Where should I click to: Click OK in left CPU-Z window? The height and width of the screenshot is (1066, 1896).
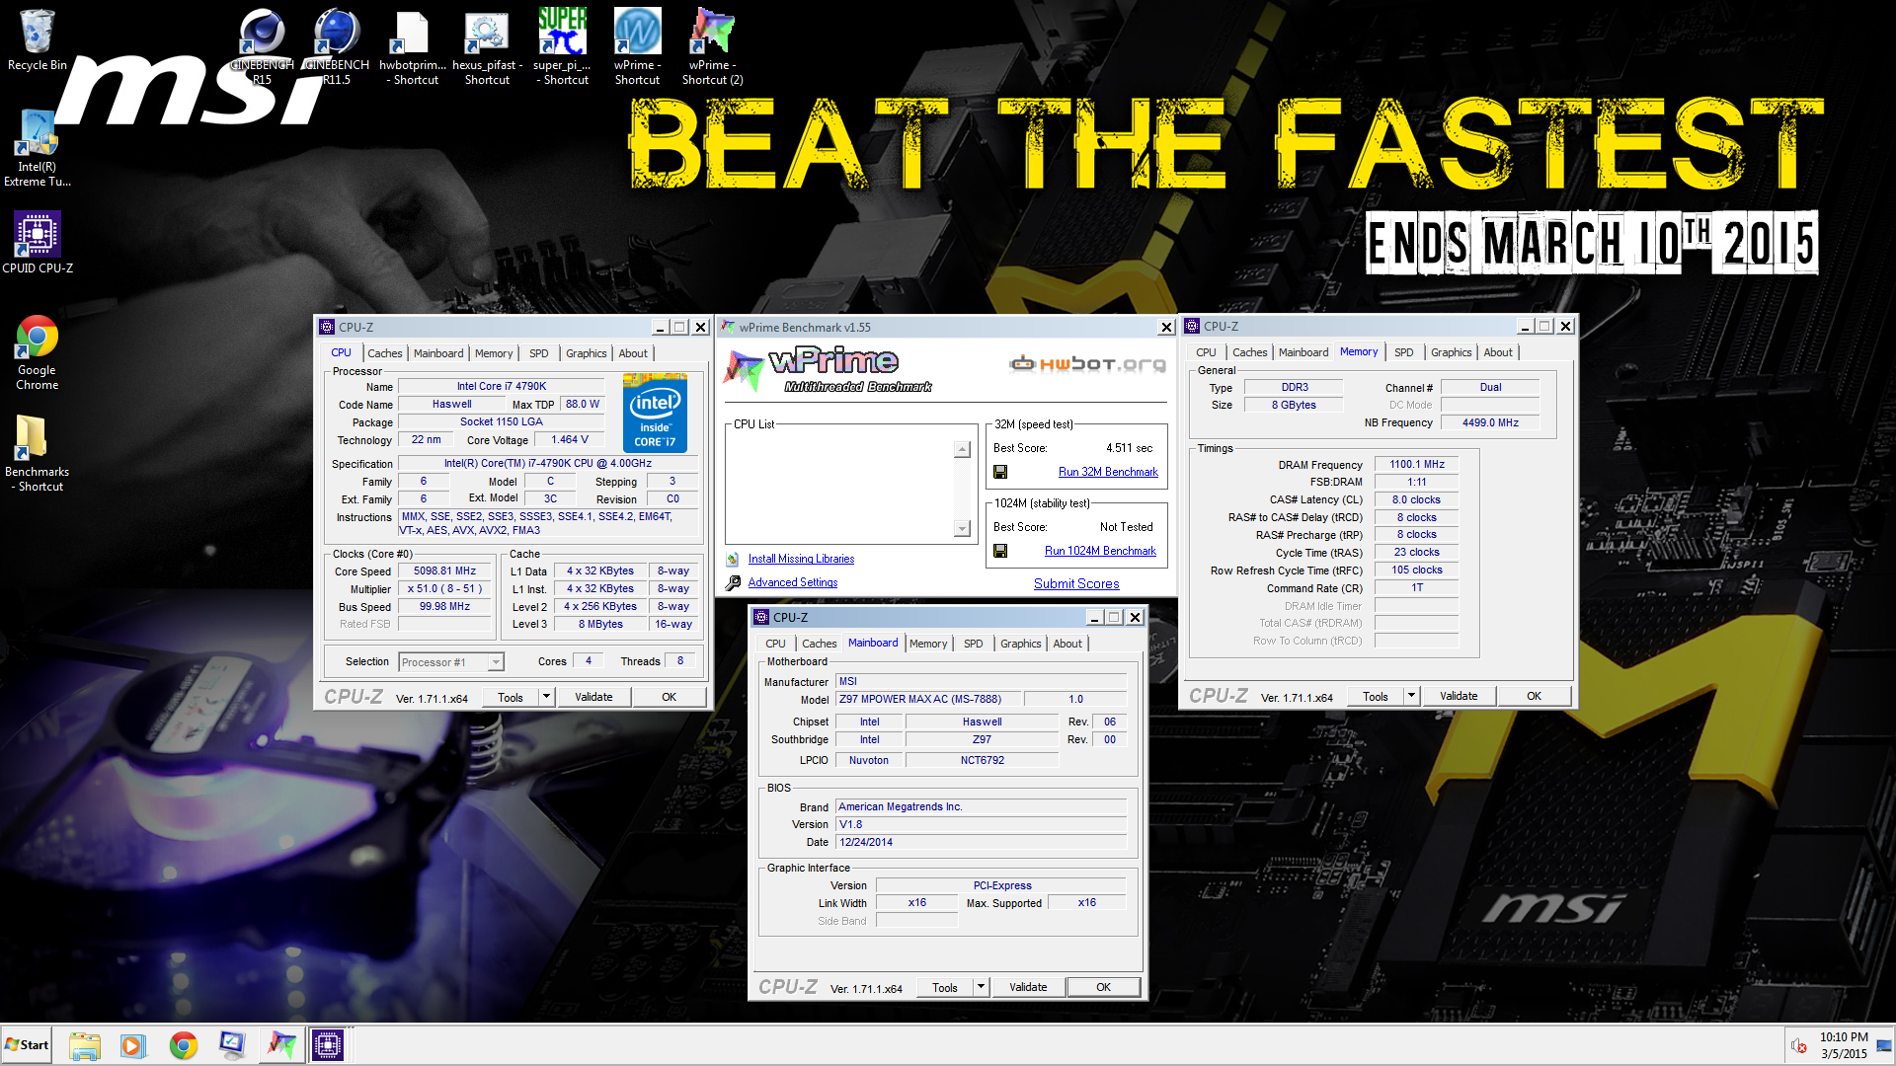669,697
